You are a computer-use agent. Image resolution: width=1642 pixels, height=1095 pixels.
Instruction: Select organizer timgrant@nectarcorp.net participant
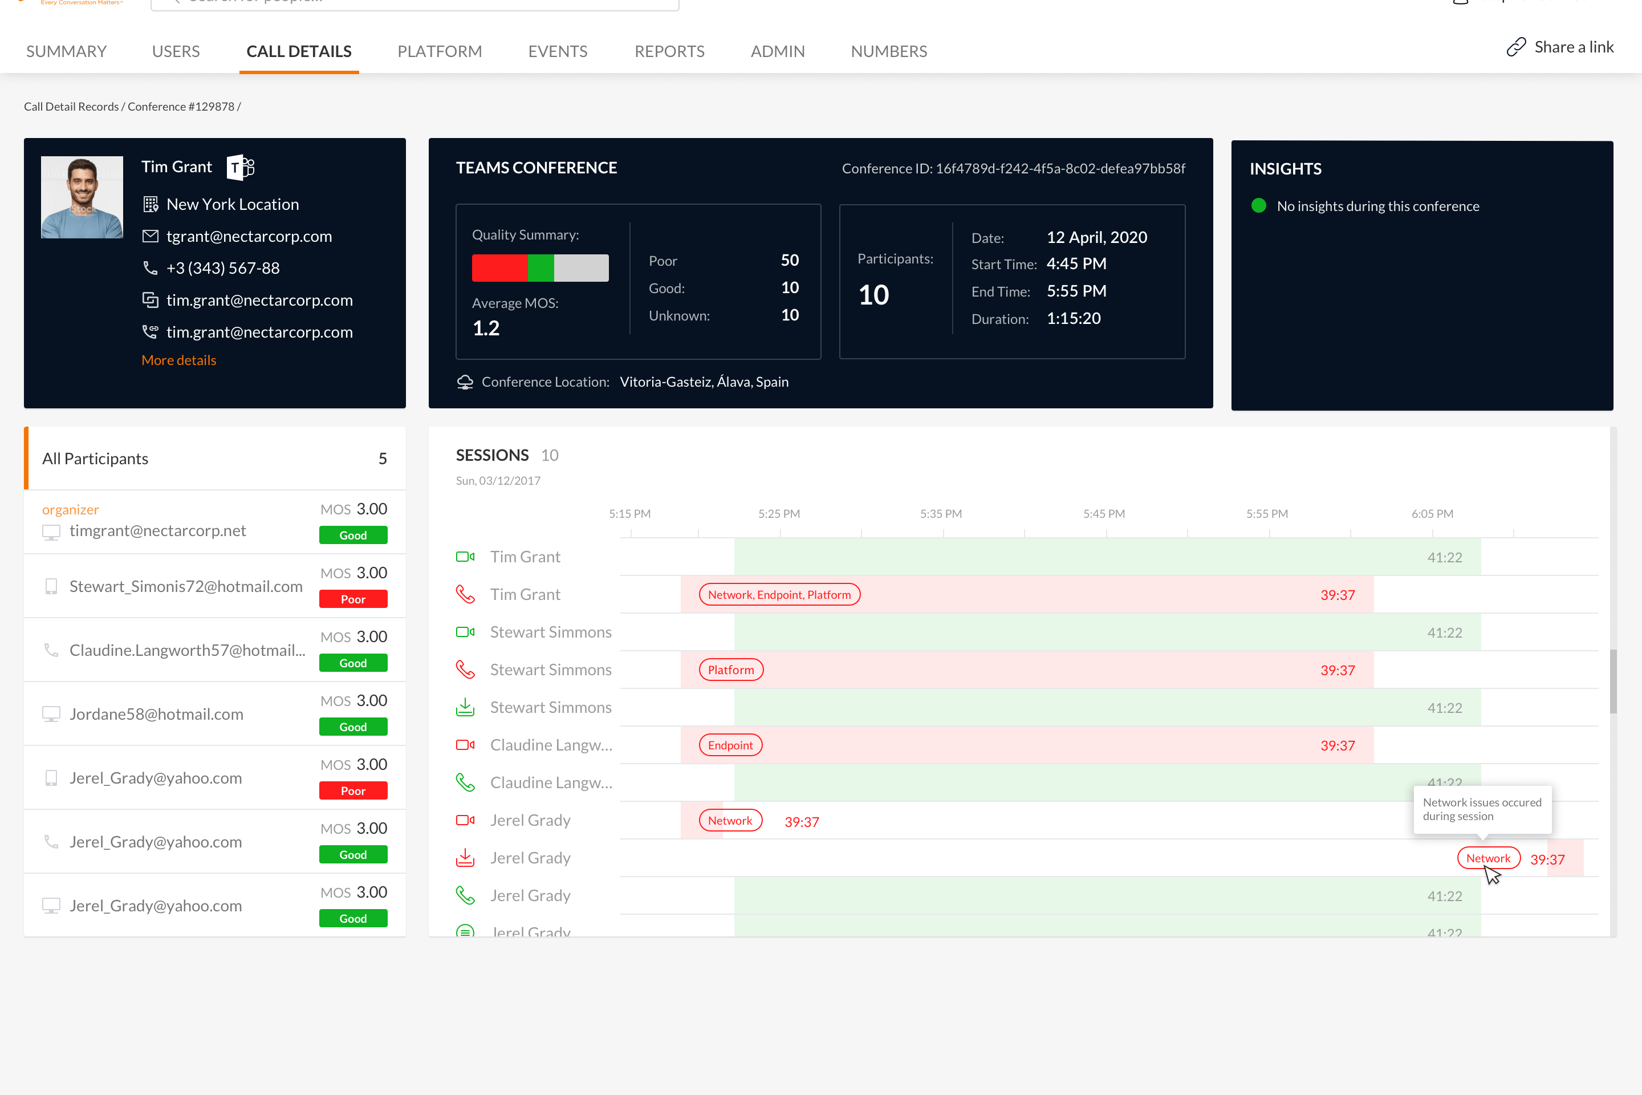pos(215,522)
